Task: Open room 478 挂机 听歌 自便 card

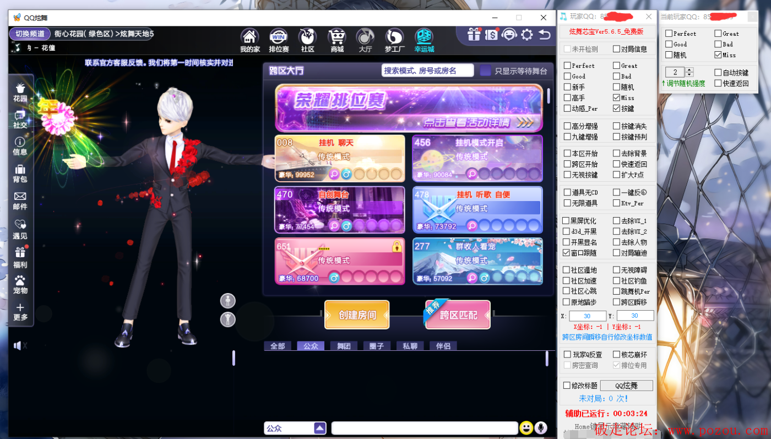Action: coord(477,210)
